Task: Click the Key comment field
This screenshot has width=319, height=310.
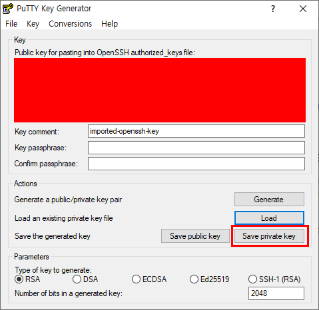Action: click(x=196, y=131)
